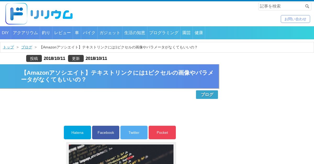Screen dimensions: 314x164
Task: Open the お問い合わせ contact button
Action: (295, 19)
